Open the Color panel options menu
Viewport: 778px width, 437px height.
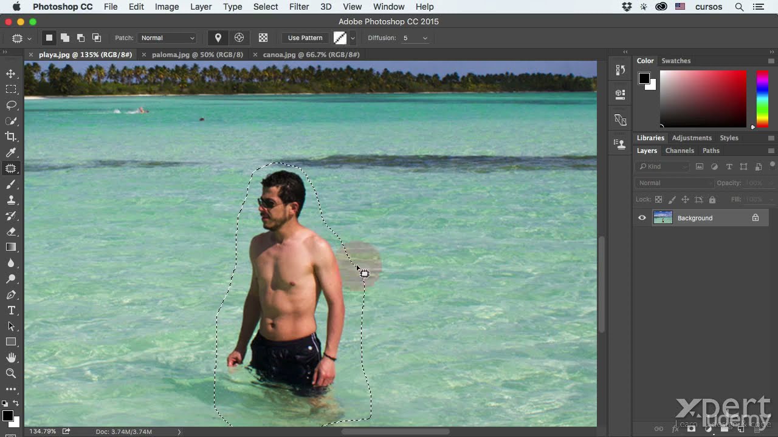click(x=771, y=61)
